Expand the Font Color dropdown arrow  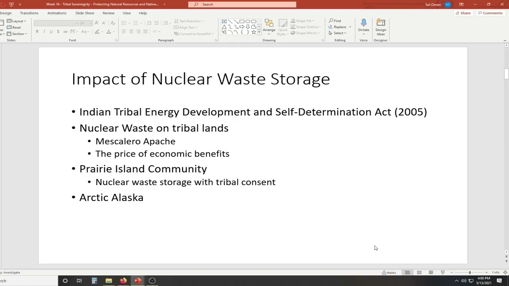pos(113,31)
